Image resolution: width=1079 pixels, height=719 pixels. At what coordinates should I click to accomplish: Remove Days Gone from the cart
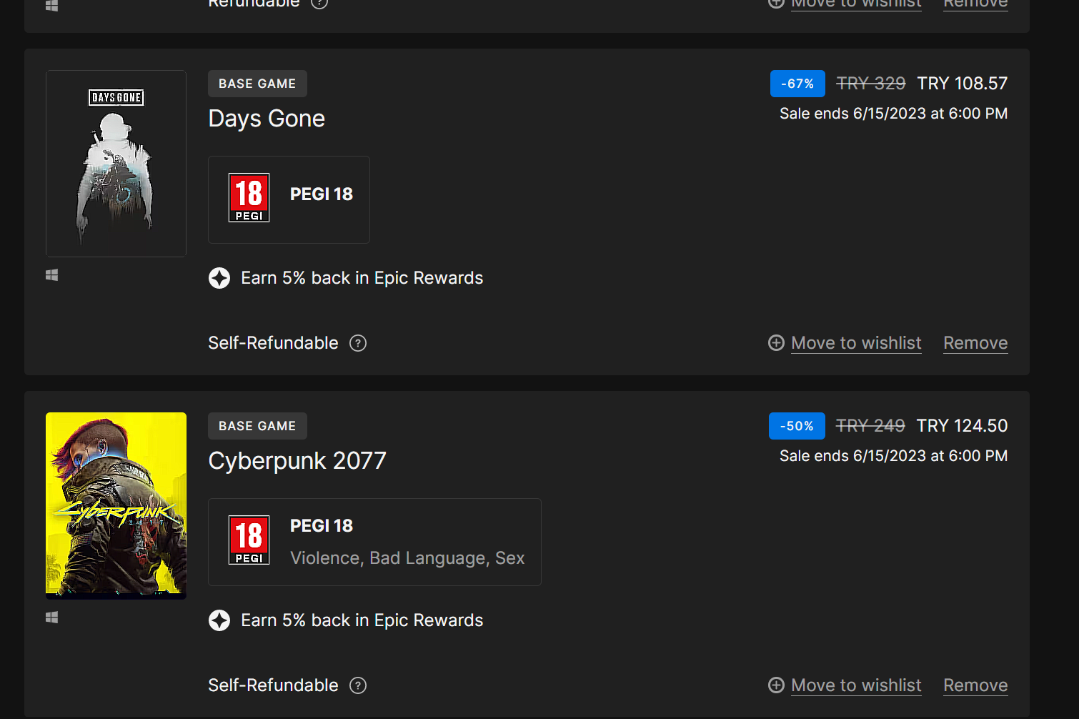pyautogui.click(x=975, y=343)
